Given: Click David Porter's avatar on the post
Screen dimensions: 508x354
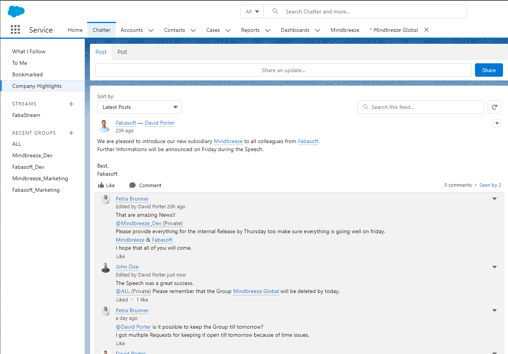Looking at the screenshot, I should [x=104, y=126].
